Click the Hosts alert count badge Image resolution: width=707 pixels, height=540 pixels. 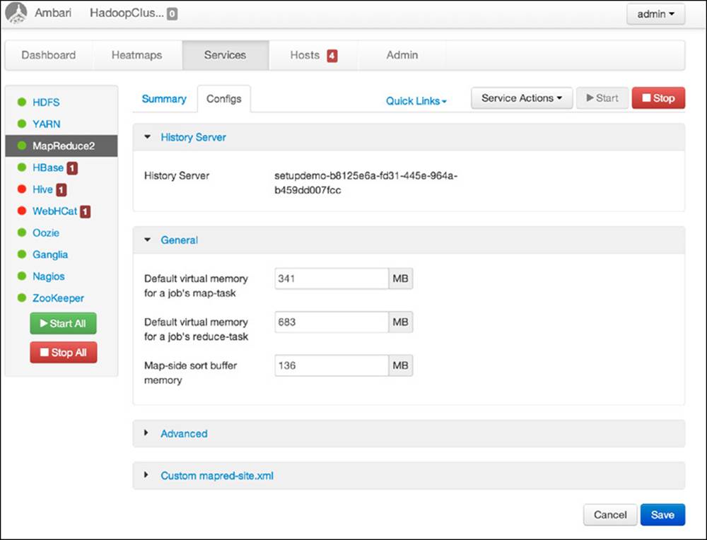(332, 56)
